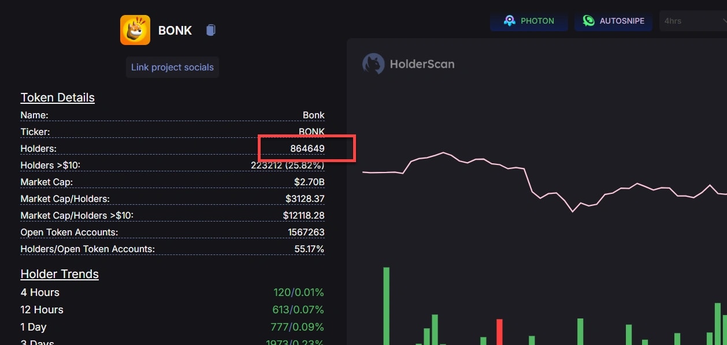Click the BONK token title text
The image size is (727, 345).
click(x=175, y=31)
